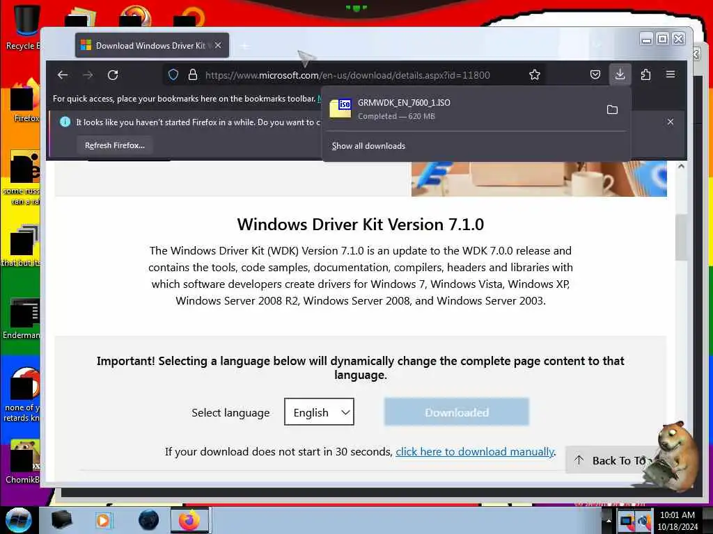Image resolution: width=713 pixels, height=534 pixels.
Task: Click the Firefox forward arrow
Action: pyautogui.click(x=88, y=75)
